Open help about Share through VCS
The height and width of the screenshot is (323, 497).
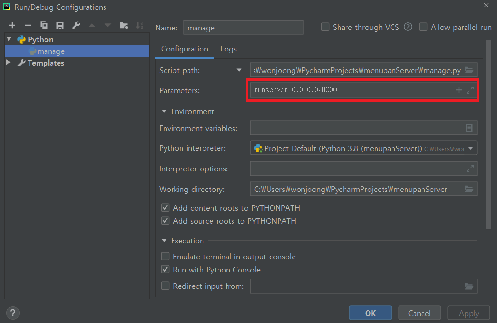[x=408, y=27]
